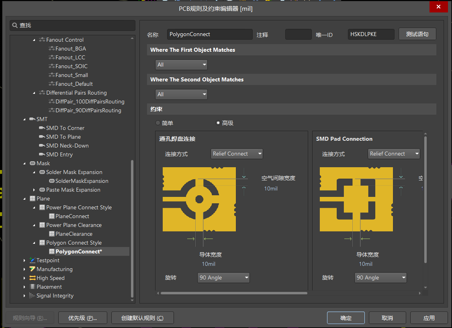Expand the High Speed category arrow
452x328 pixels.
coord(25,278)
